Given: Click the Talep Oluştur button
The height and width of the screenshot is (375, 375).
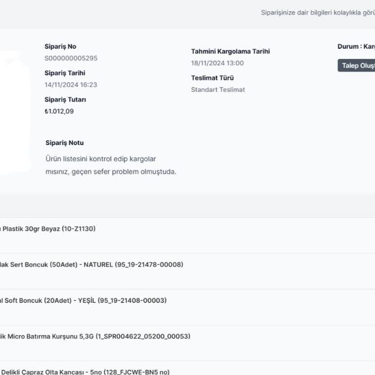Looking at the screenshot, I should pyautogui.click(x=357, y=65).
